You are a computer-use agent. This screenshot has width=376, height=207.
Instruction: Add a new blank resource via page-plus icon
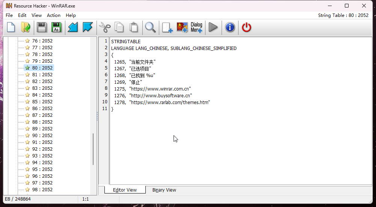pyautogui.click(x=167, y=27)
